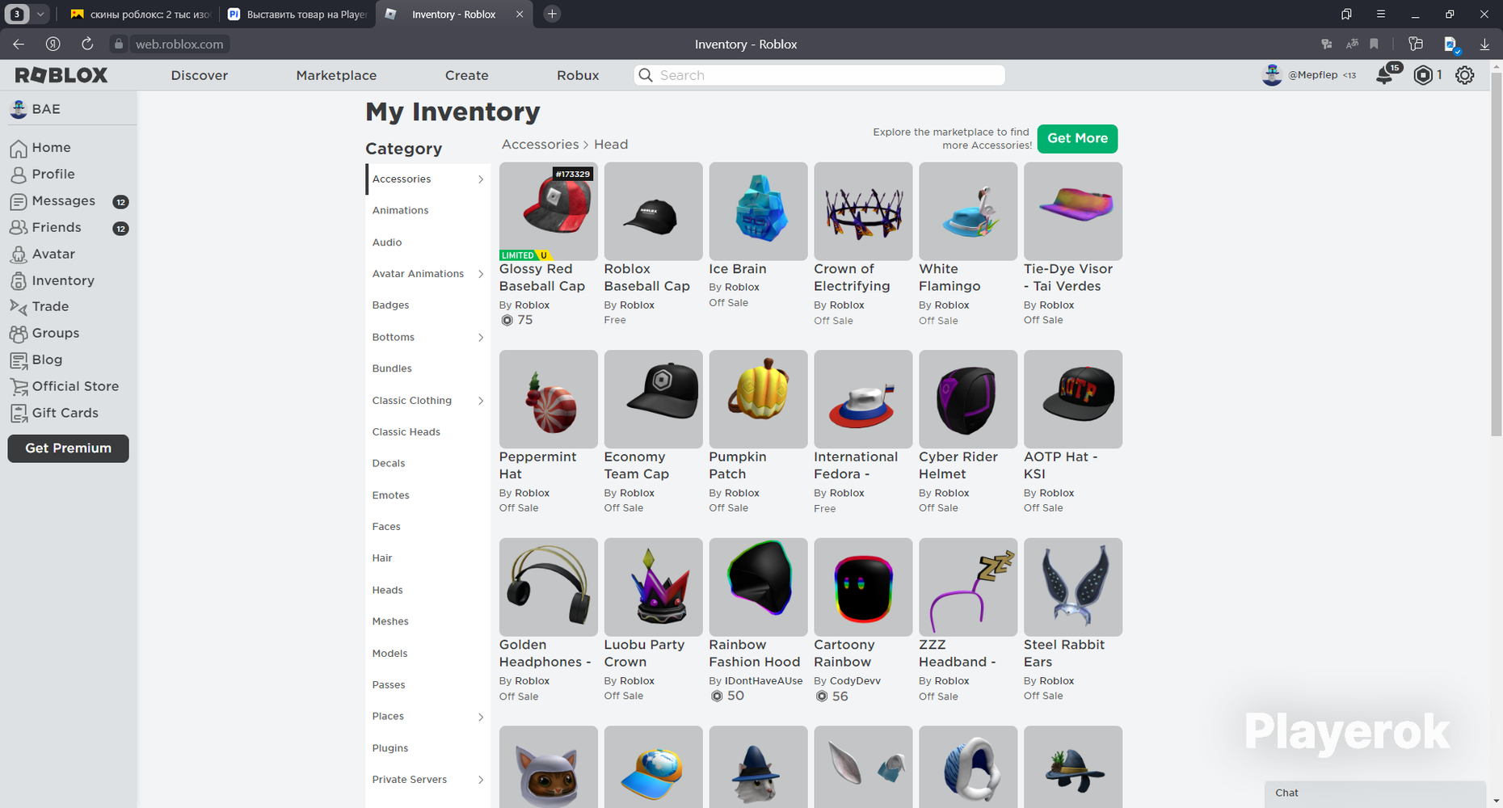Open the Golden Headphones item thumbnail
This screenshot has width=1503, height=808.
[x=549, y=587]
